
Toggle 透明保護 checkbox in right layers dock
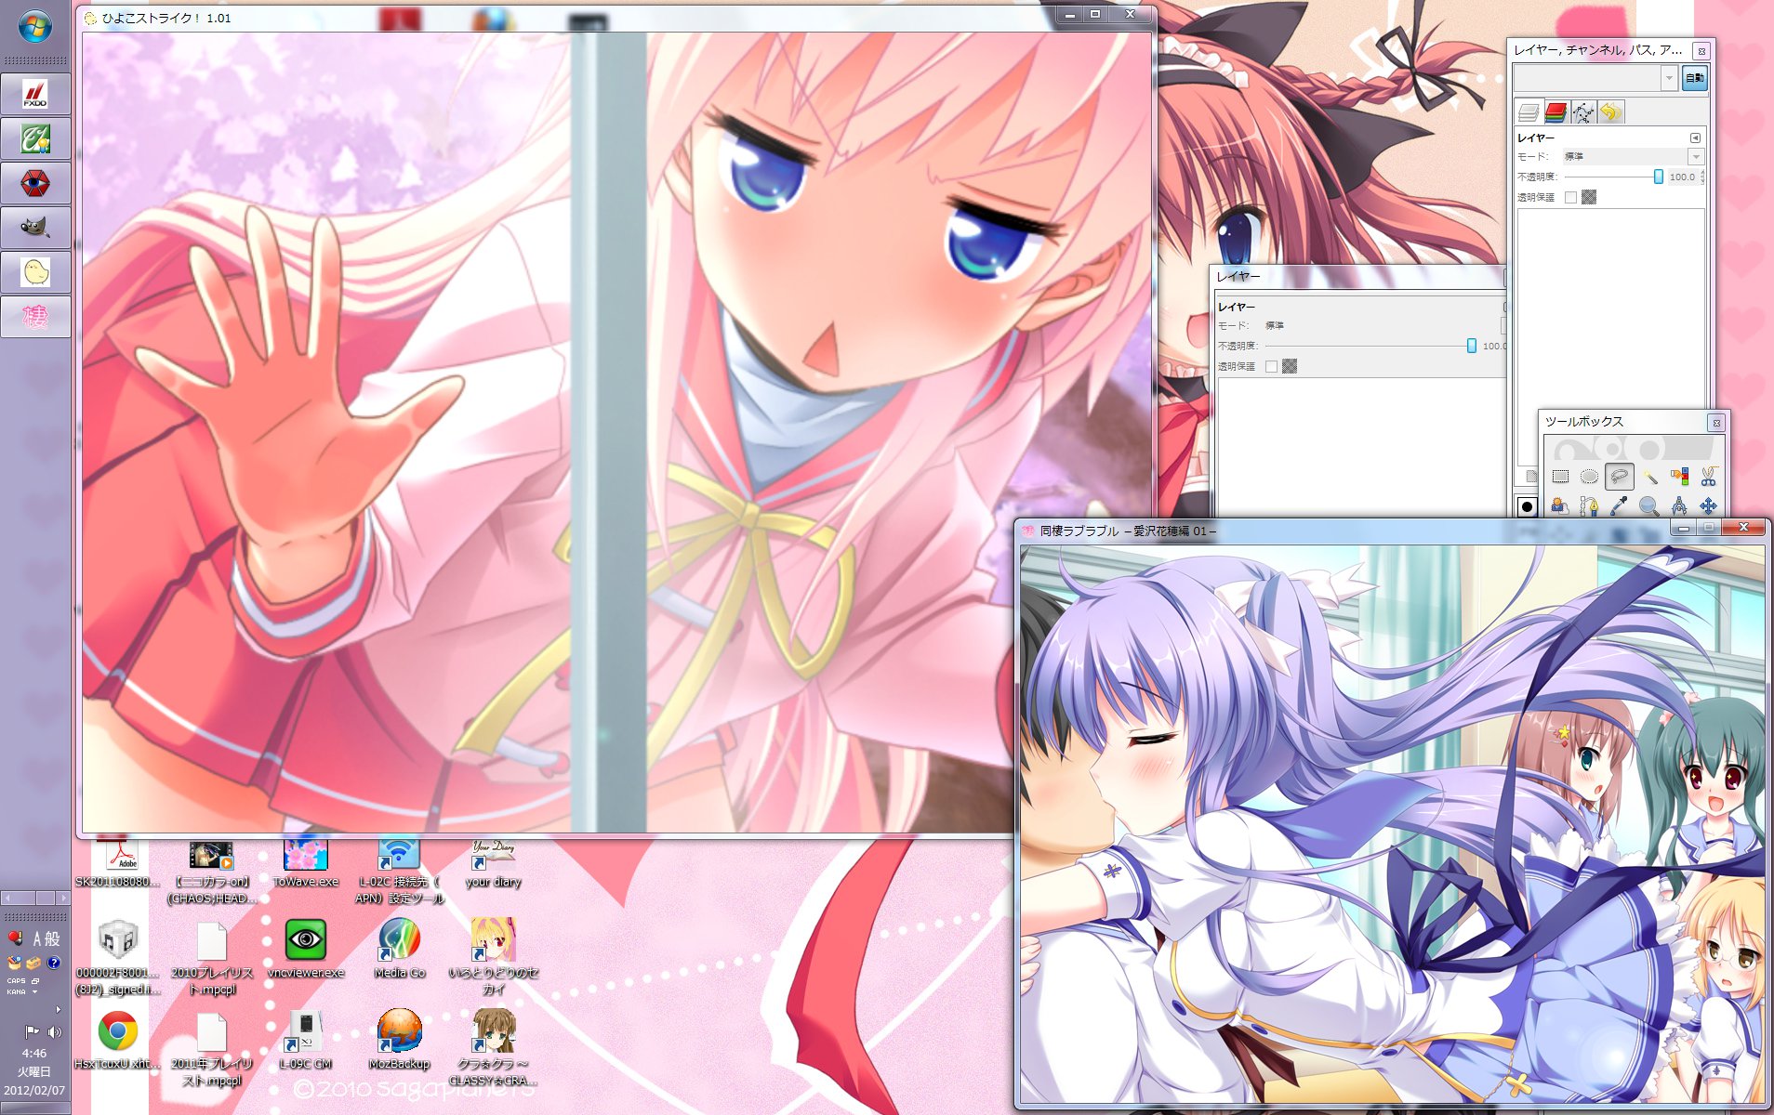click(1570, 197)
